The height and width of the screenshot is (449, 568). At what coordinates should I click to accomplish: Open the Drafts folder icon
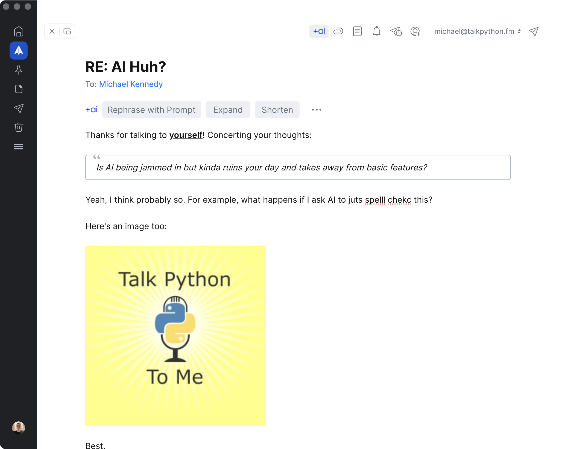click(x=19, y=89)
